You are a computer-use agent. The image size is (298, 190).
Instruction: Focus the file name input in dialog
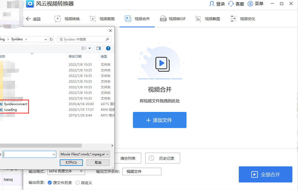[28, 154]
